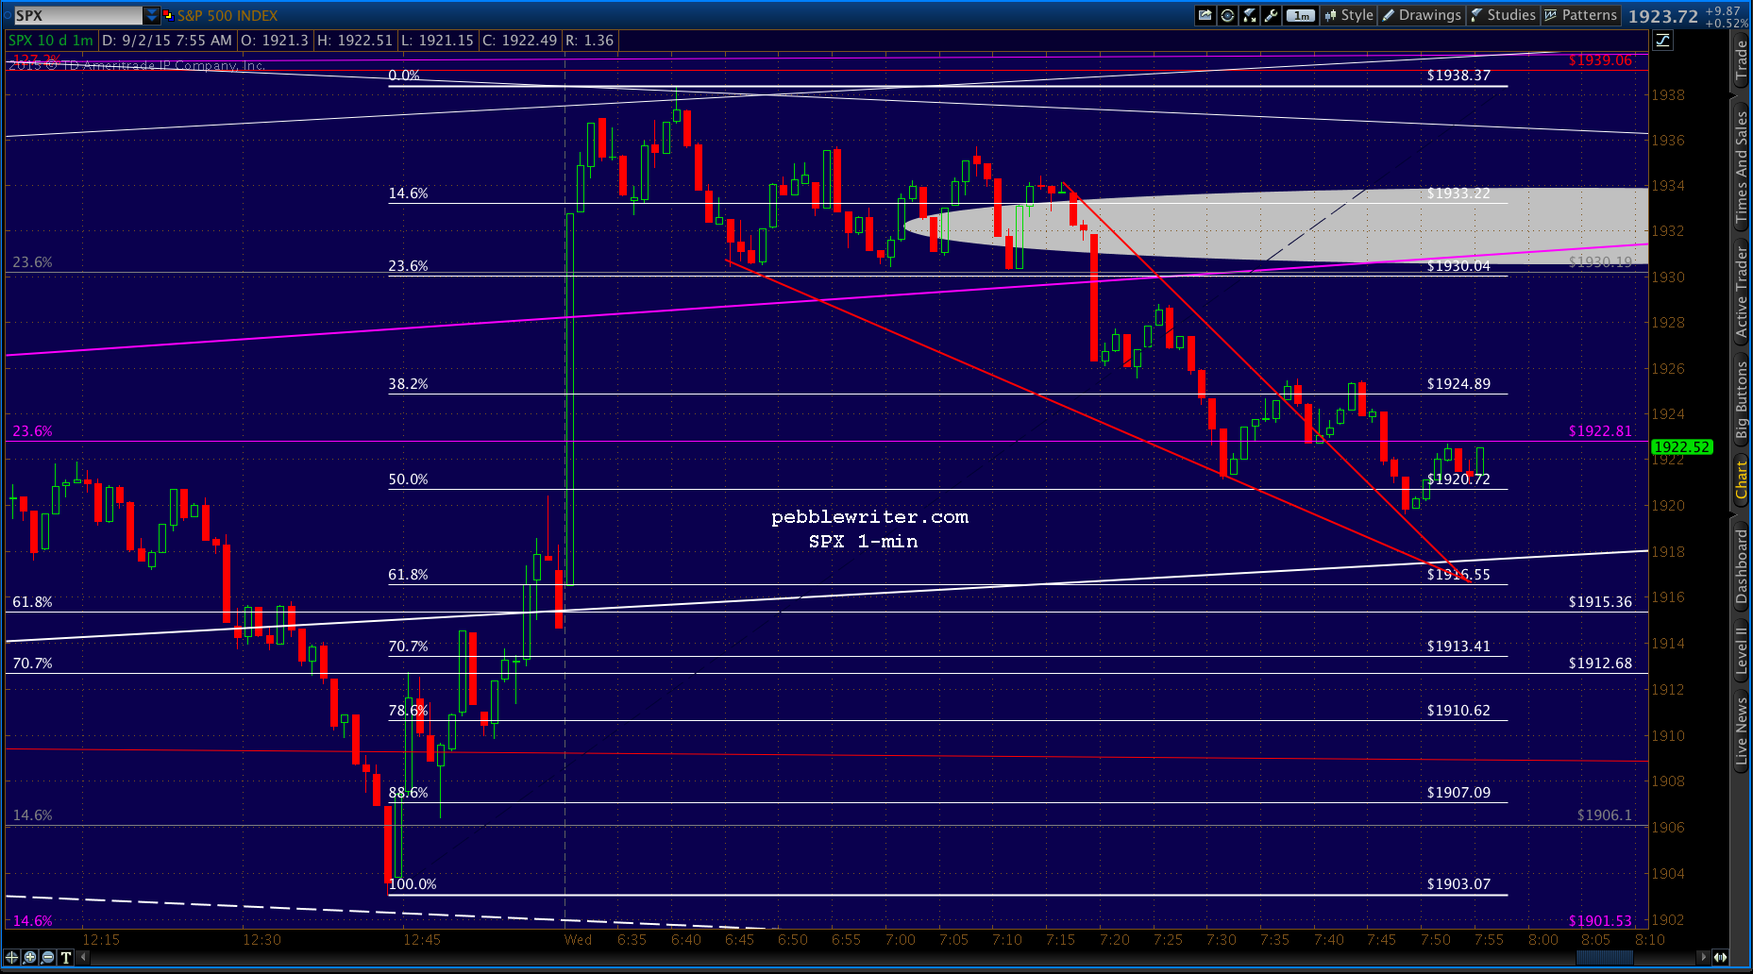This screenshot has width=1753, height=974.
Task: Open the chart gadget target icon
Action: pos(1227,15)
